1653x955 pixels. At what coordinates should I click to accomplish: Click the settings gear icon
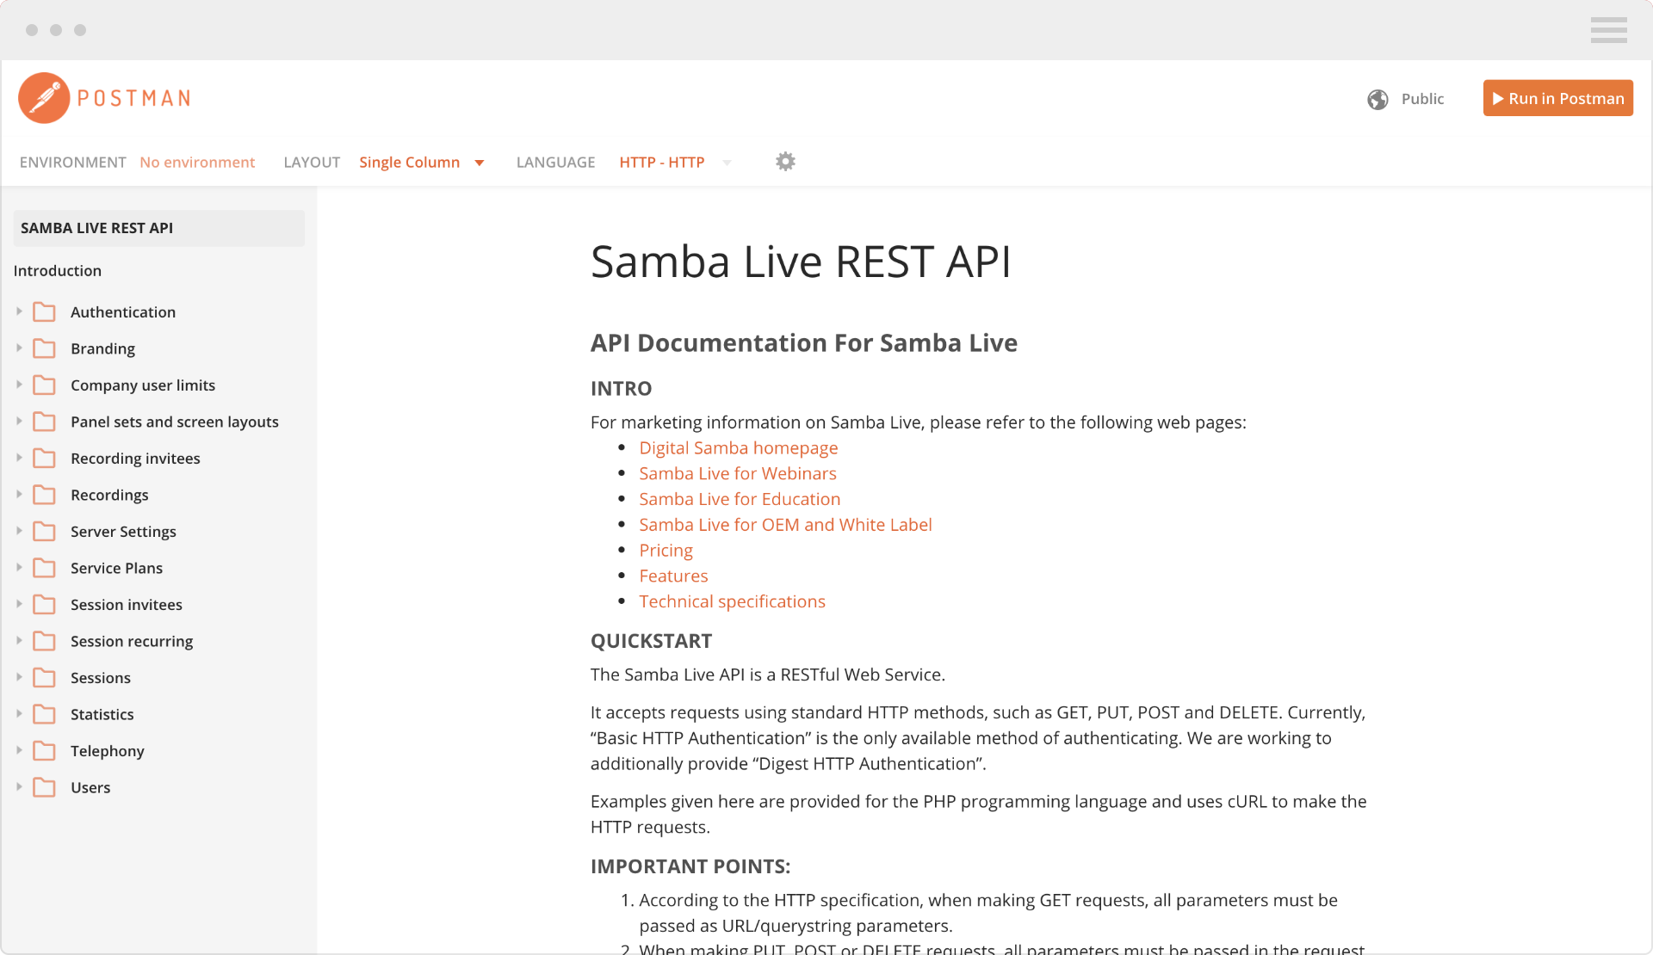click(785, 158)
